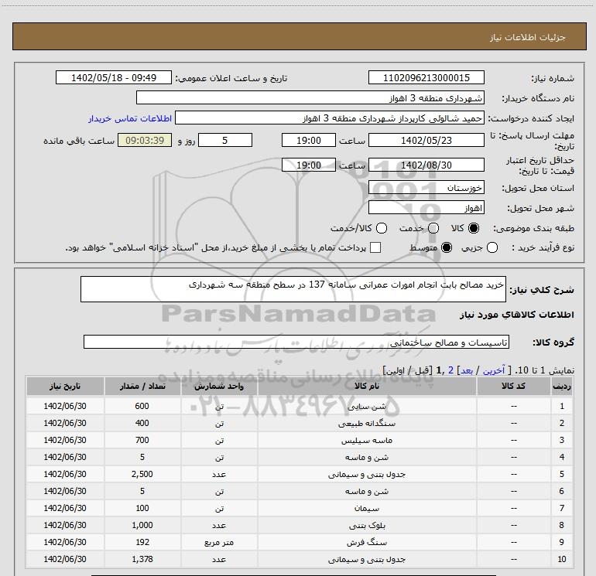
Task: Choose the جزیی purchase type radio
Action: [x=492, y=247]
